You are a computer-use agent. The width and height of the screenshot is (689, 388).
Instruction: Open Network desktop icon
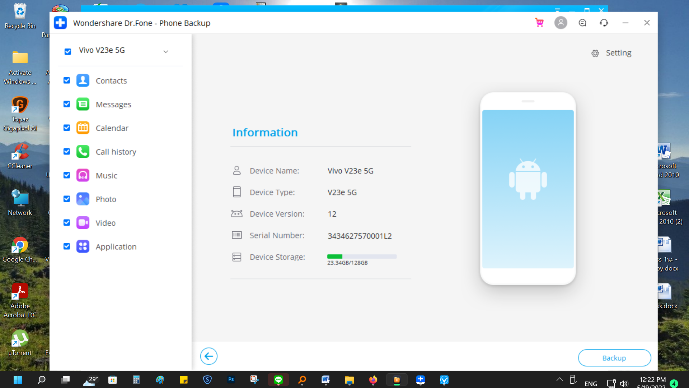(20, 203)
